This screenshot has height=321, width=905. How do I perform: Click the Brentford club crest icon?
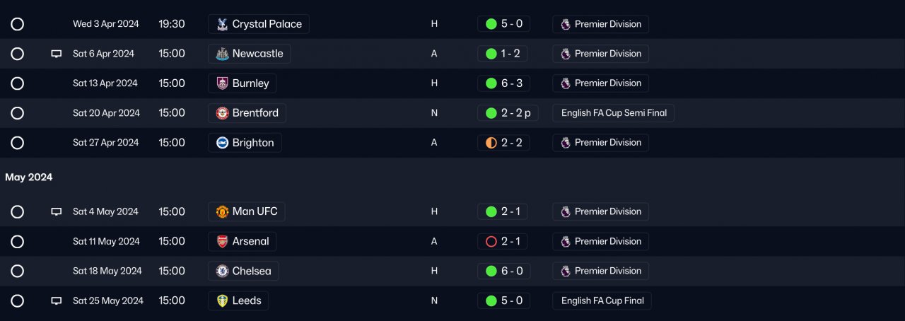tap(222, 113)
